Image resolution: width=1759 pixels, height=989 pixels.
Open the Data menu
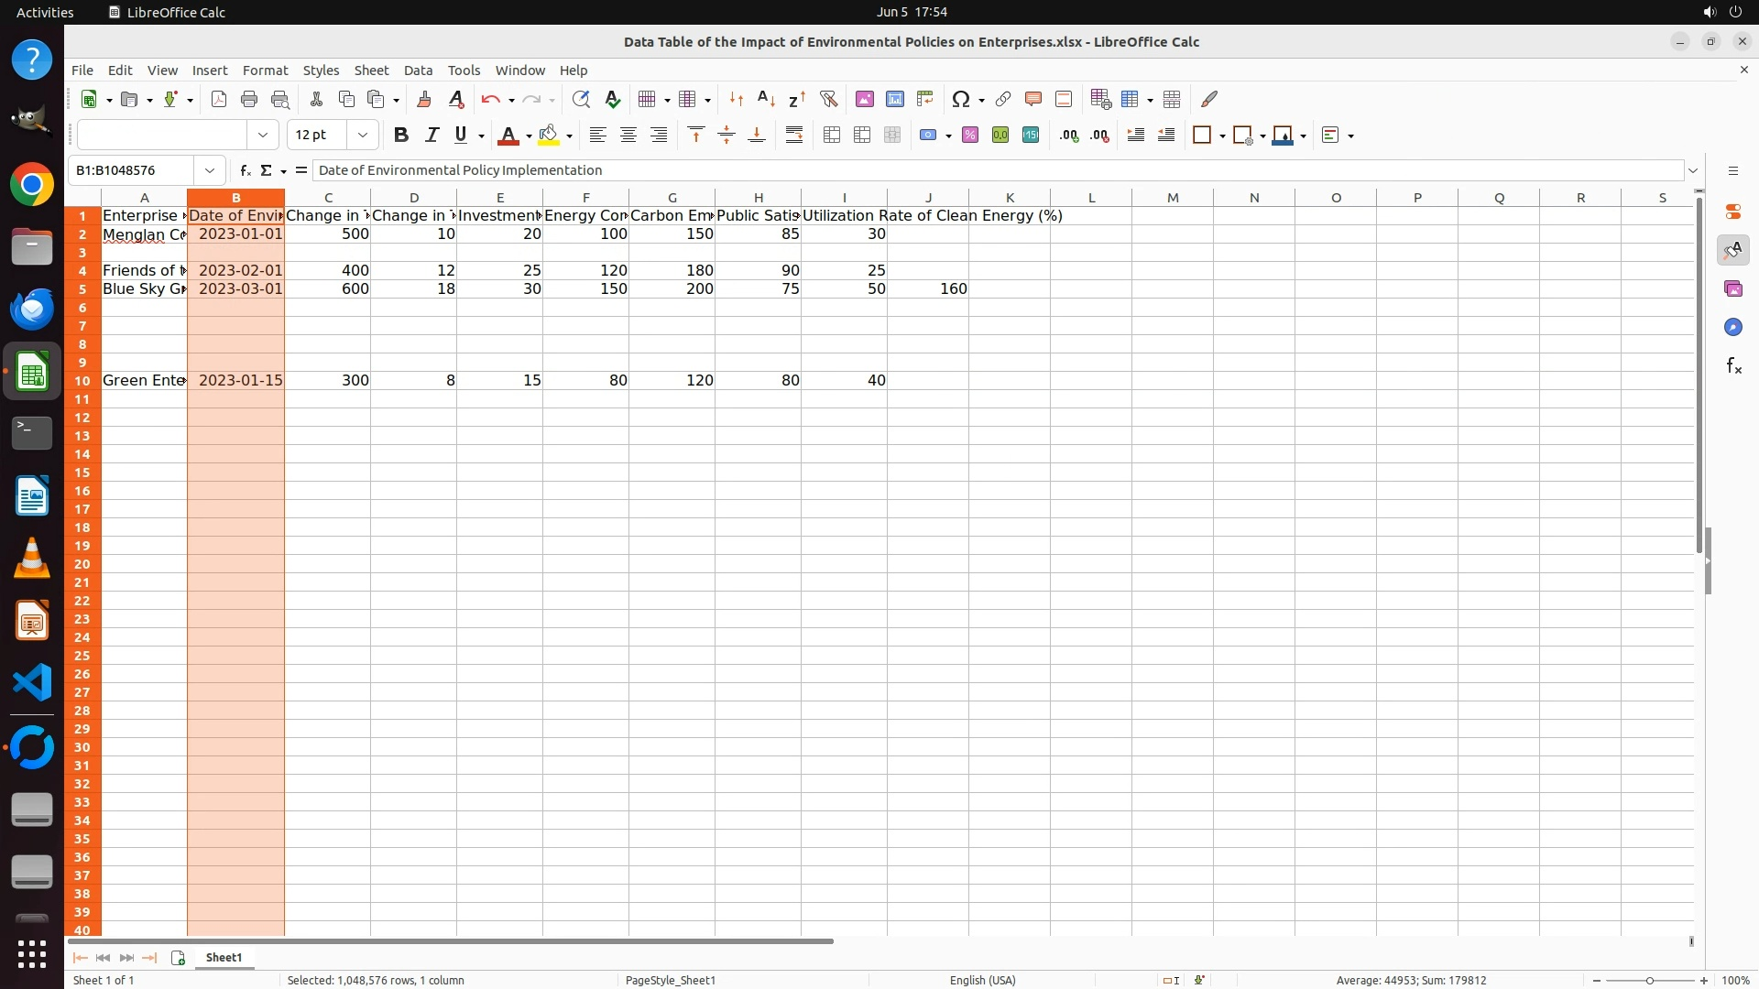(x=418, y=71)
